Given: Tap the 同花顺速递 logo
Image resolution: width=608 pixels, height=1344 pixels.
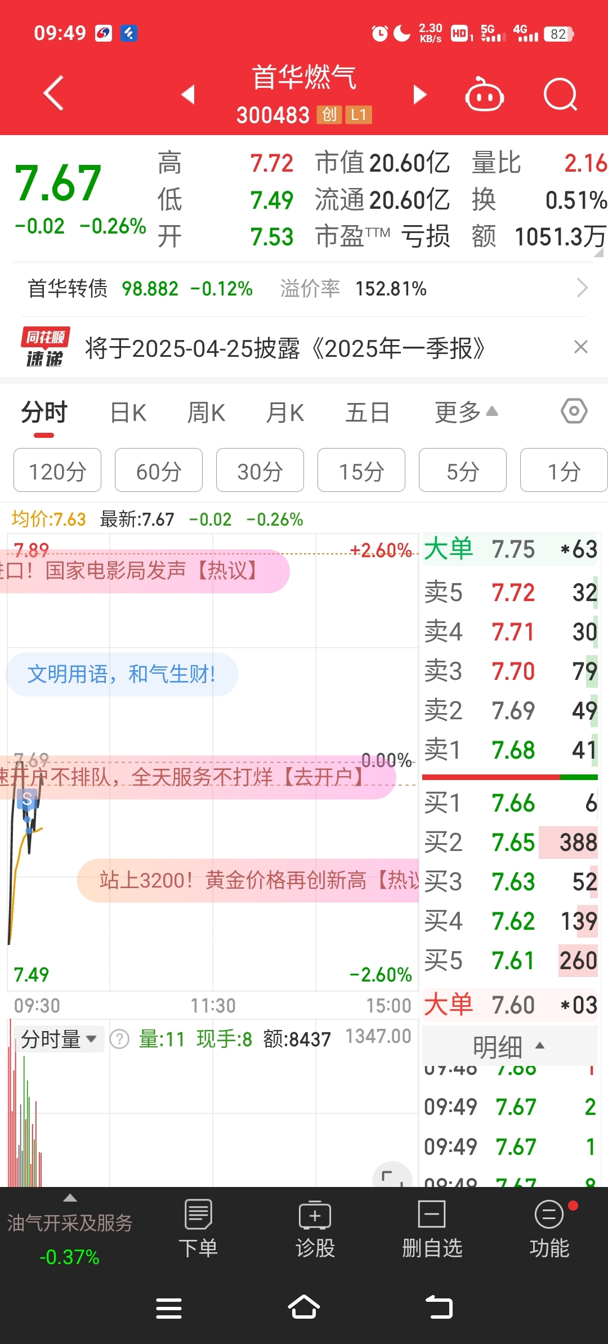Looking at the screenshot, I should pos(45,347).
